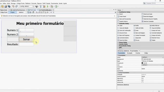Select the Somar button in form
The width and height of the screenshot is (164, 92).
pyautogui.click(x=26, y=39)
